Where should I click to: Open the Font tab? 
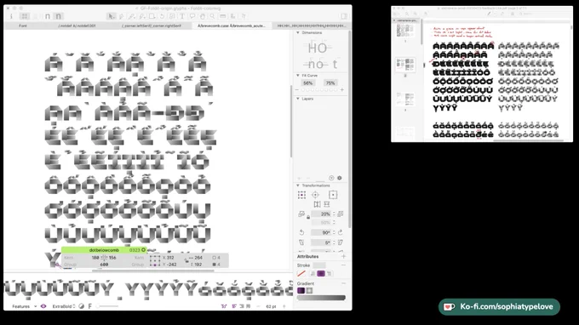(23, 26)
